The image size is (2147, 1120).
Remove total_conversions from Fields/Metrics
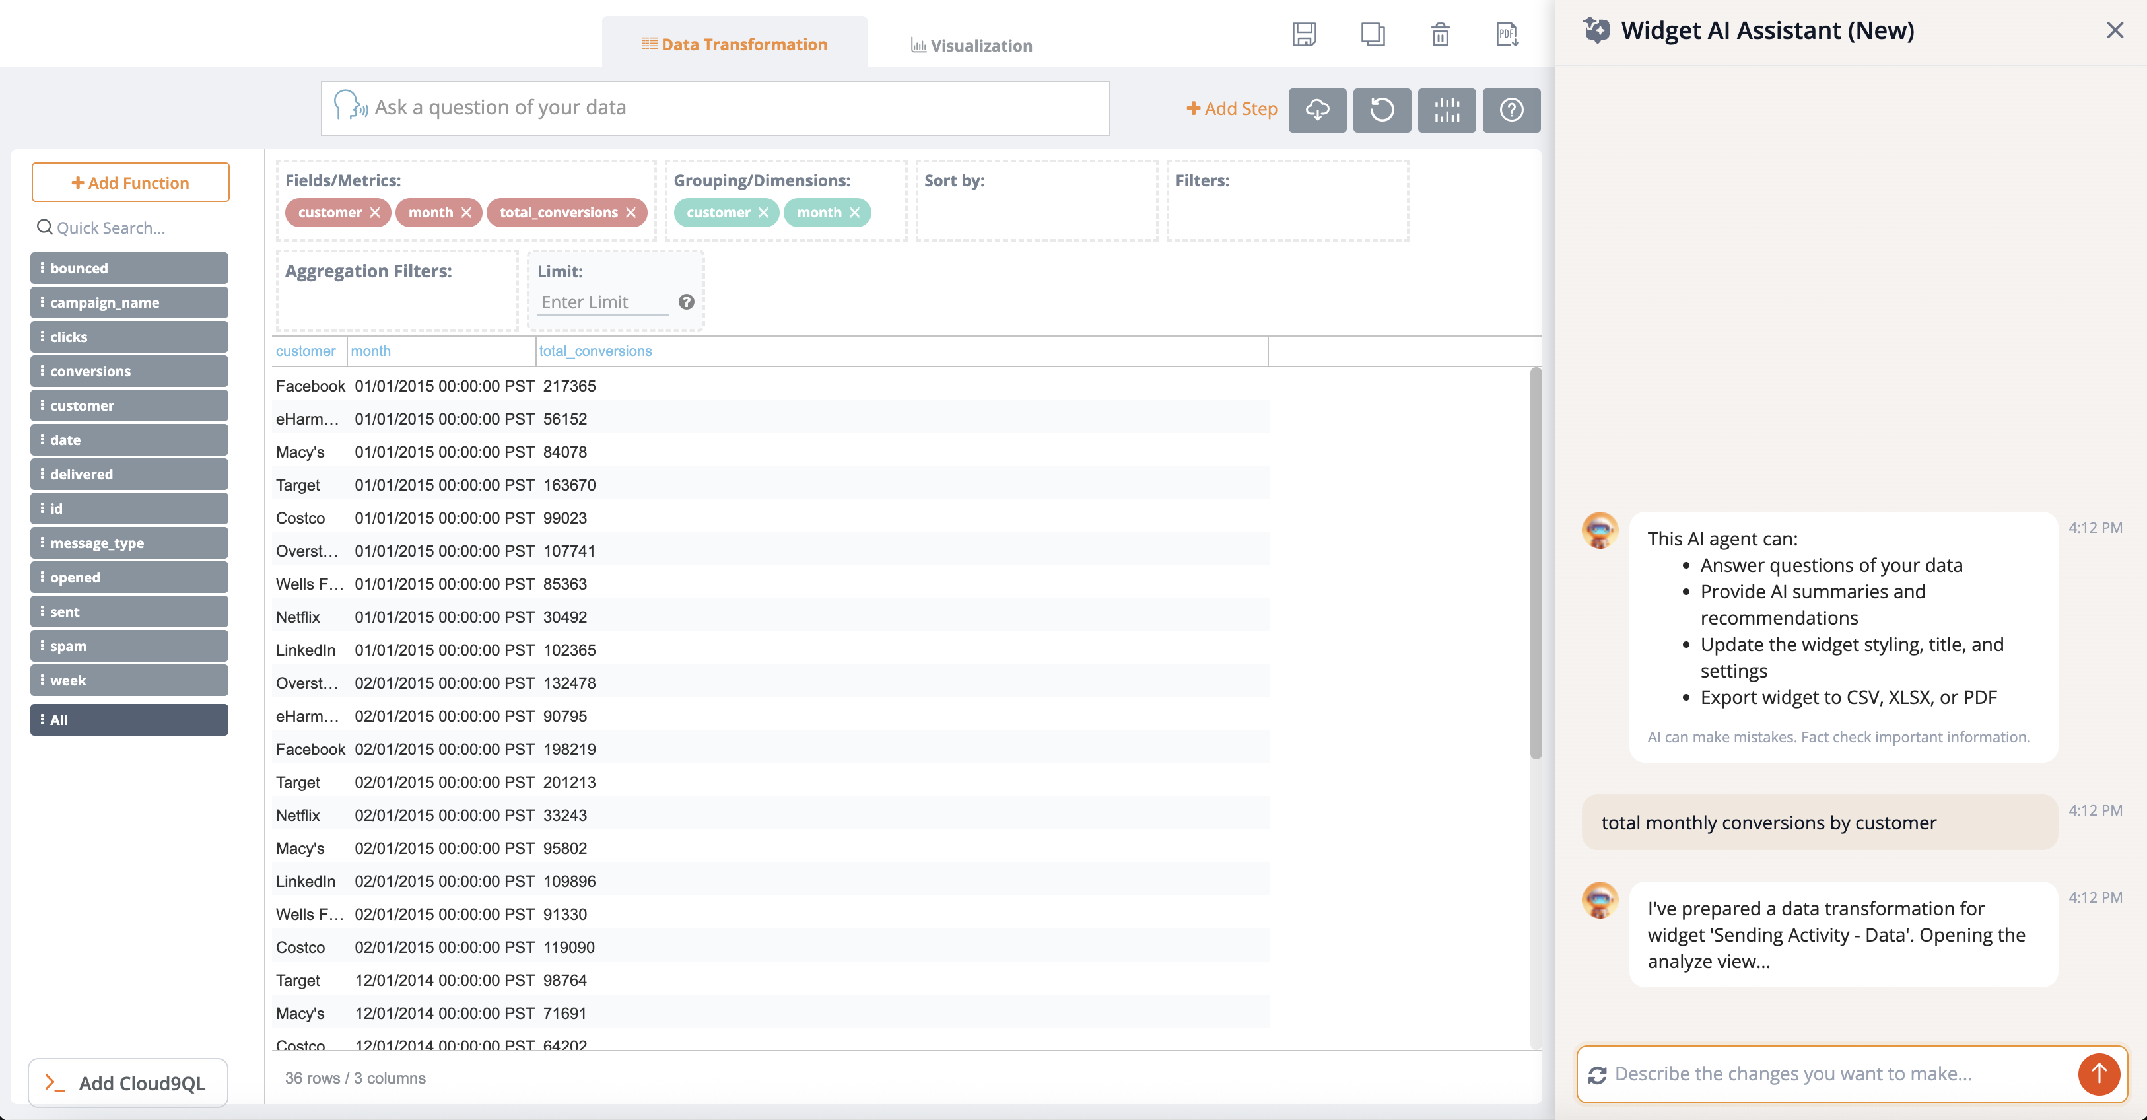coord(631,213)
